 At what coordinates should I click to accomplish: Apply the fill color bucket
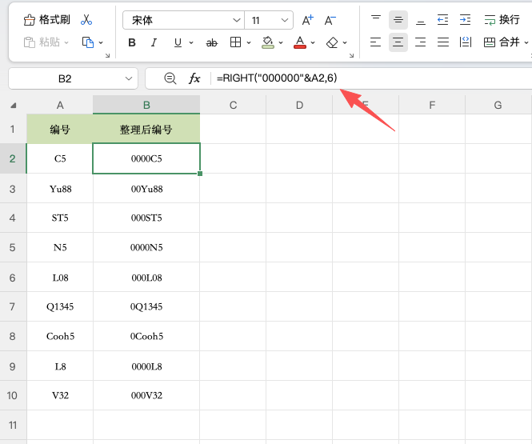point(268,42)
